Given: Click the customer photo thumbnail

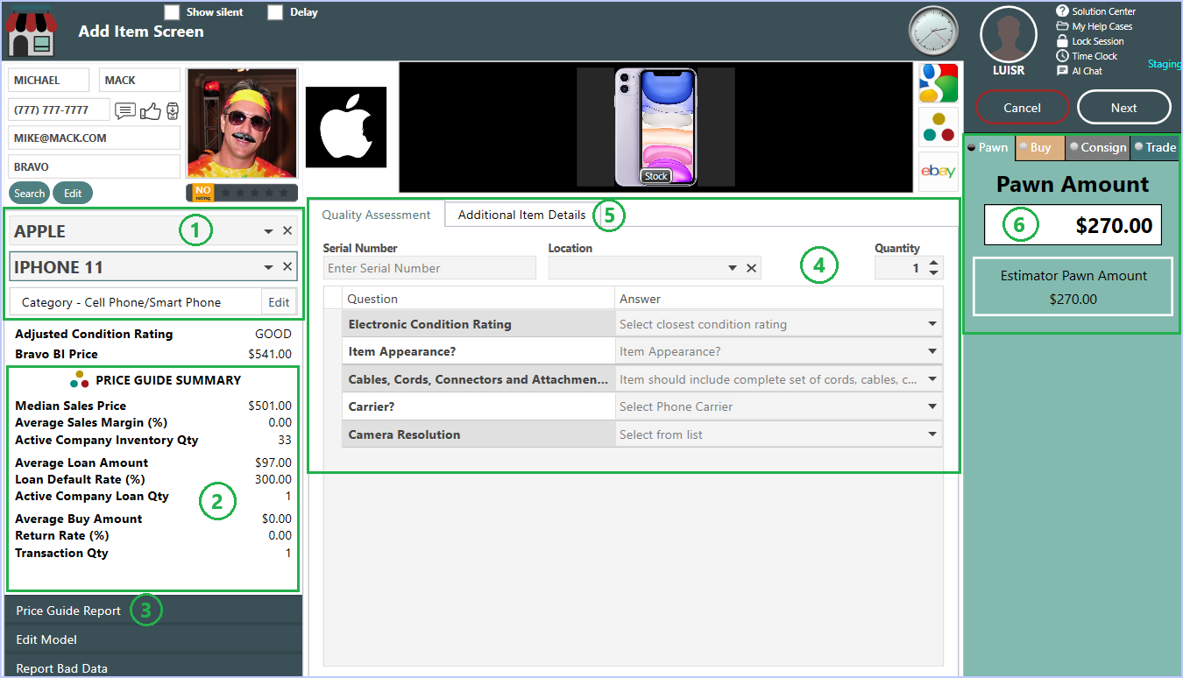Looking at the screenshot, I should click(243, 124).
